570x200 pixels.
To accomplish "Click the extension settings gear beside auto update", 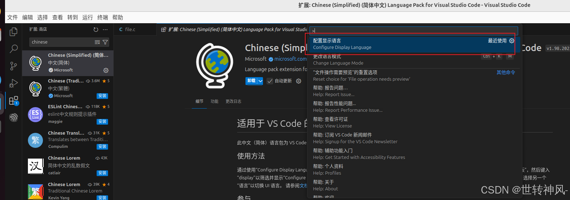I will [x=298, y=81].
